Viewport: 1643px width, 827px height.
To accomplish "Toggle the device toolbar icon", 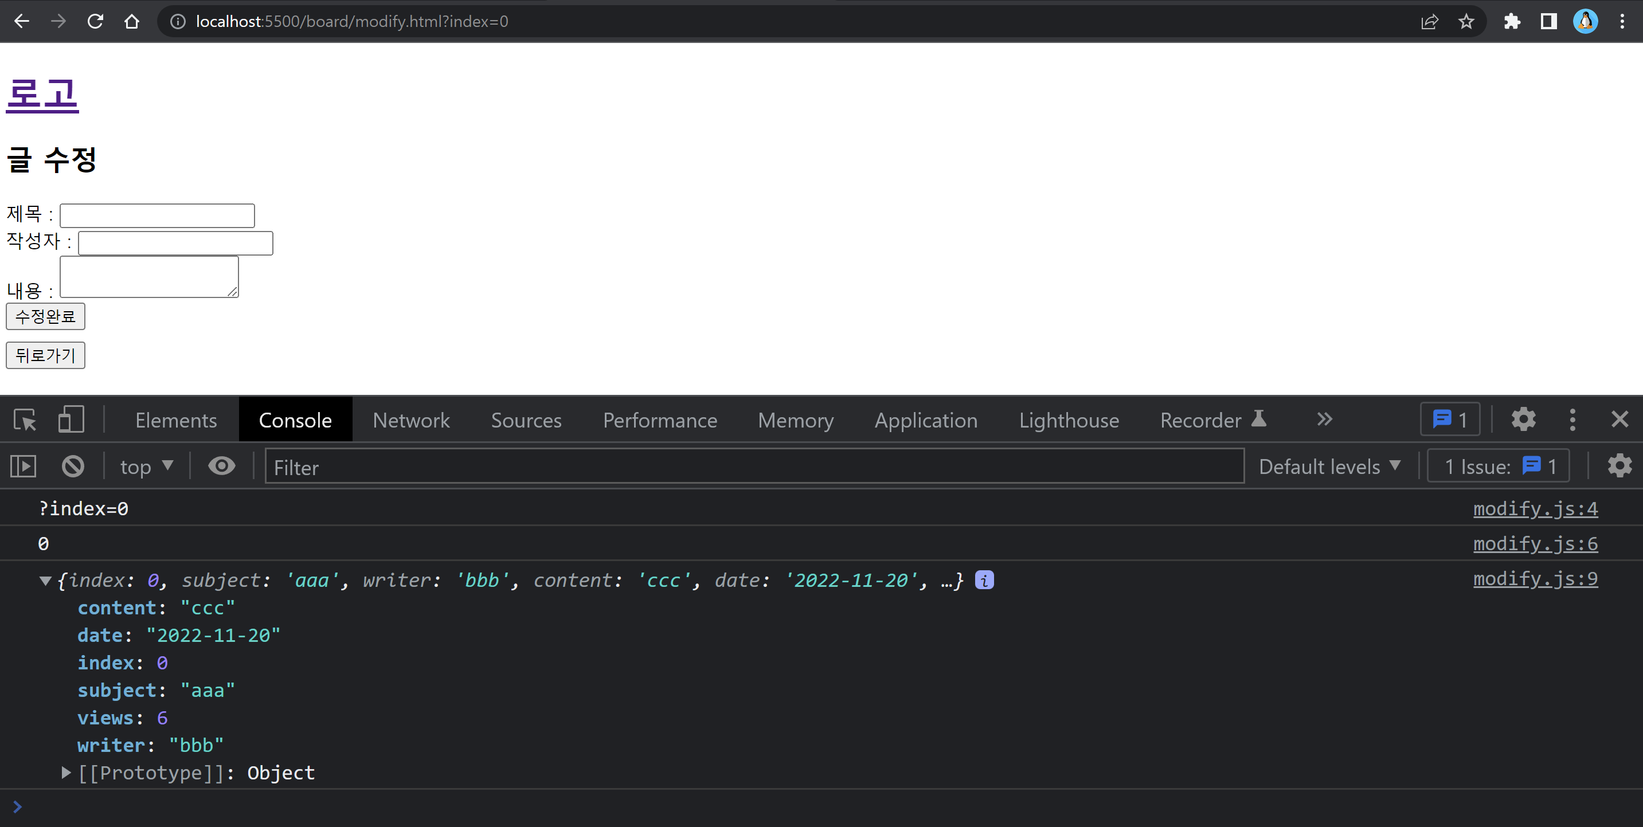I will (71, 420).
